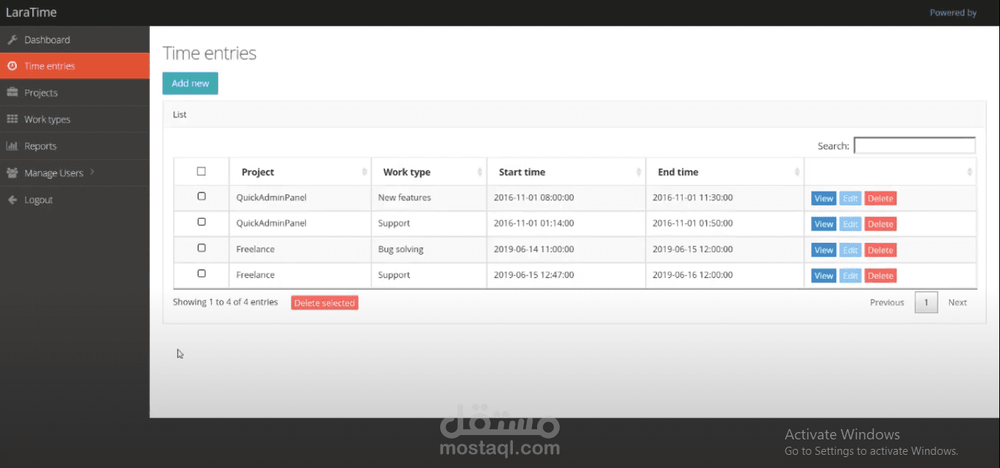Click start time 2016-11-01 08:00:00
1000x468 pixels.
click(533, 197)
